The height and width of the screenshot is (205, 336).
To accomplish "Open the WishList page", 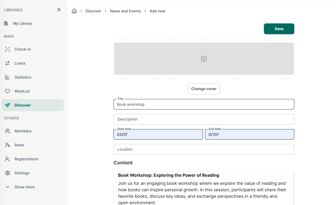I will [x=33, y=91].
